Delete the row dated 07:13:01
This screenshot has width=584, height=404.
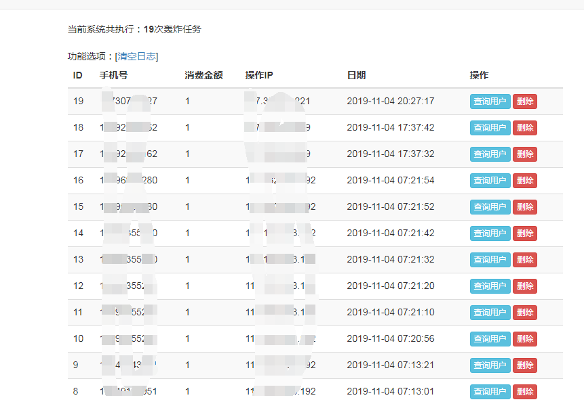[525, 392]
